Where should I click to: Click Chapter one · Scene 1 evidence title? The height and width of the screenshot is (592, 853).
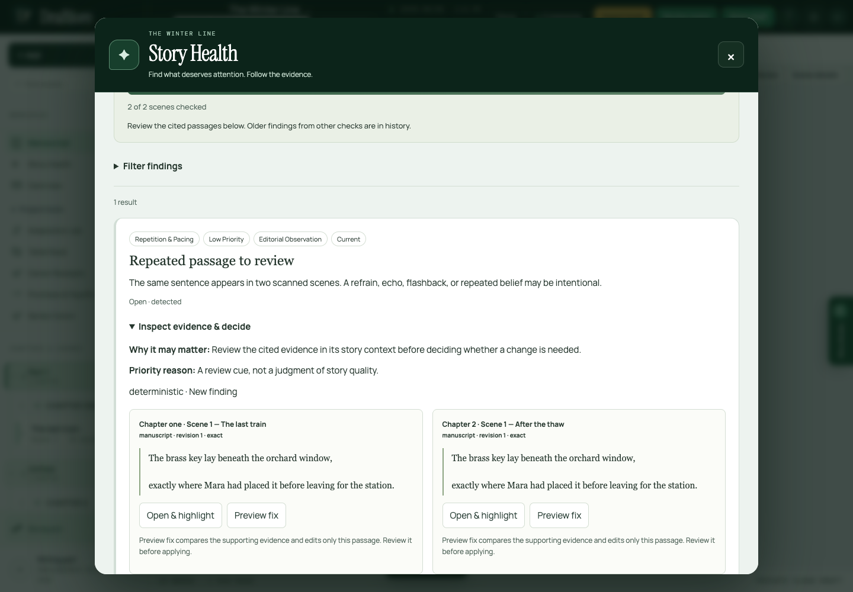click(x=203, y=424)
